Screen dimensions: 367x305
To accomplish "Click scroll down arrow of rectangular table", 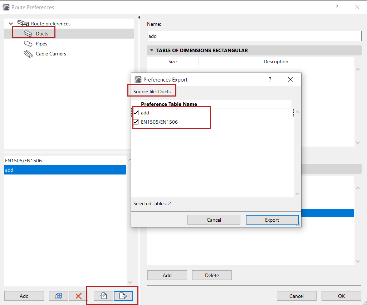I will [358, 143].
